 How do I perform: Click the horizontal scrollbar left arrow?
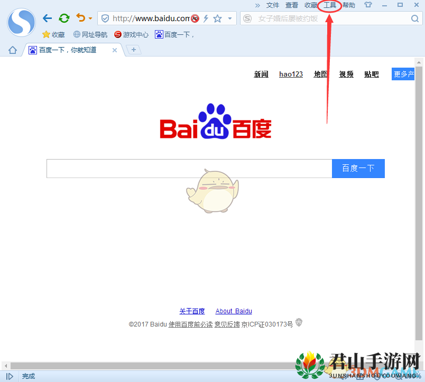(6, 366)
